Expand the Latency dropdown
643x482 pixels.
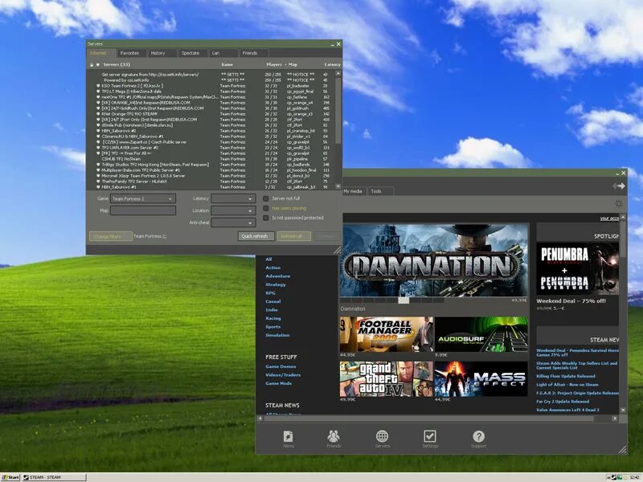pyautogui.click(x=233, y=198)
